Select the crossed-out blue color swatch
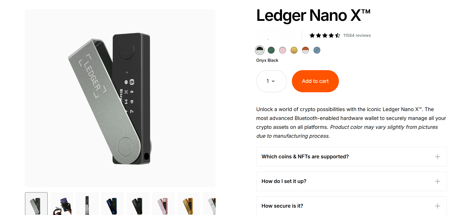Screen dimensions: 474x215 point(317,50)
